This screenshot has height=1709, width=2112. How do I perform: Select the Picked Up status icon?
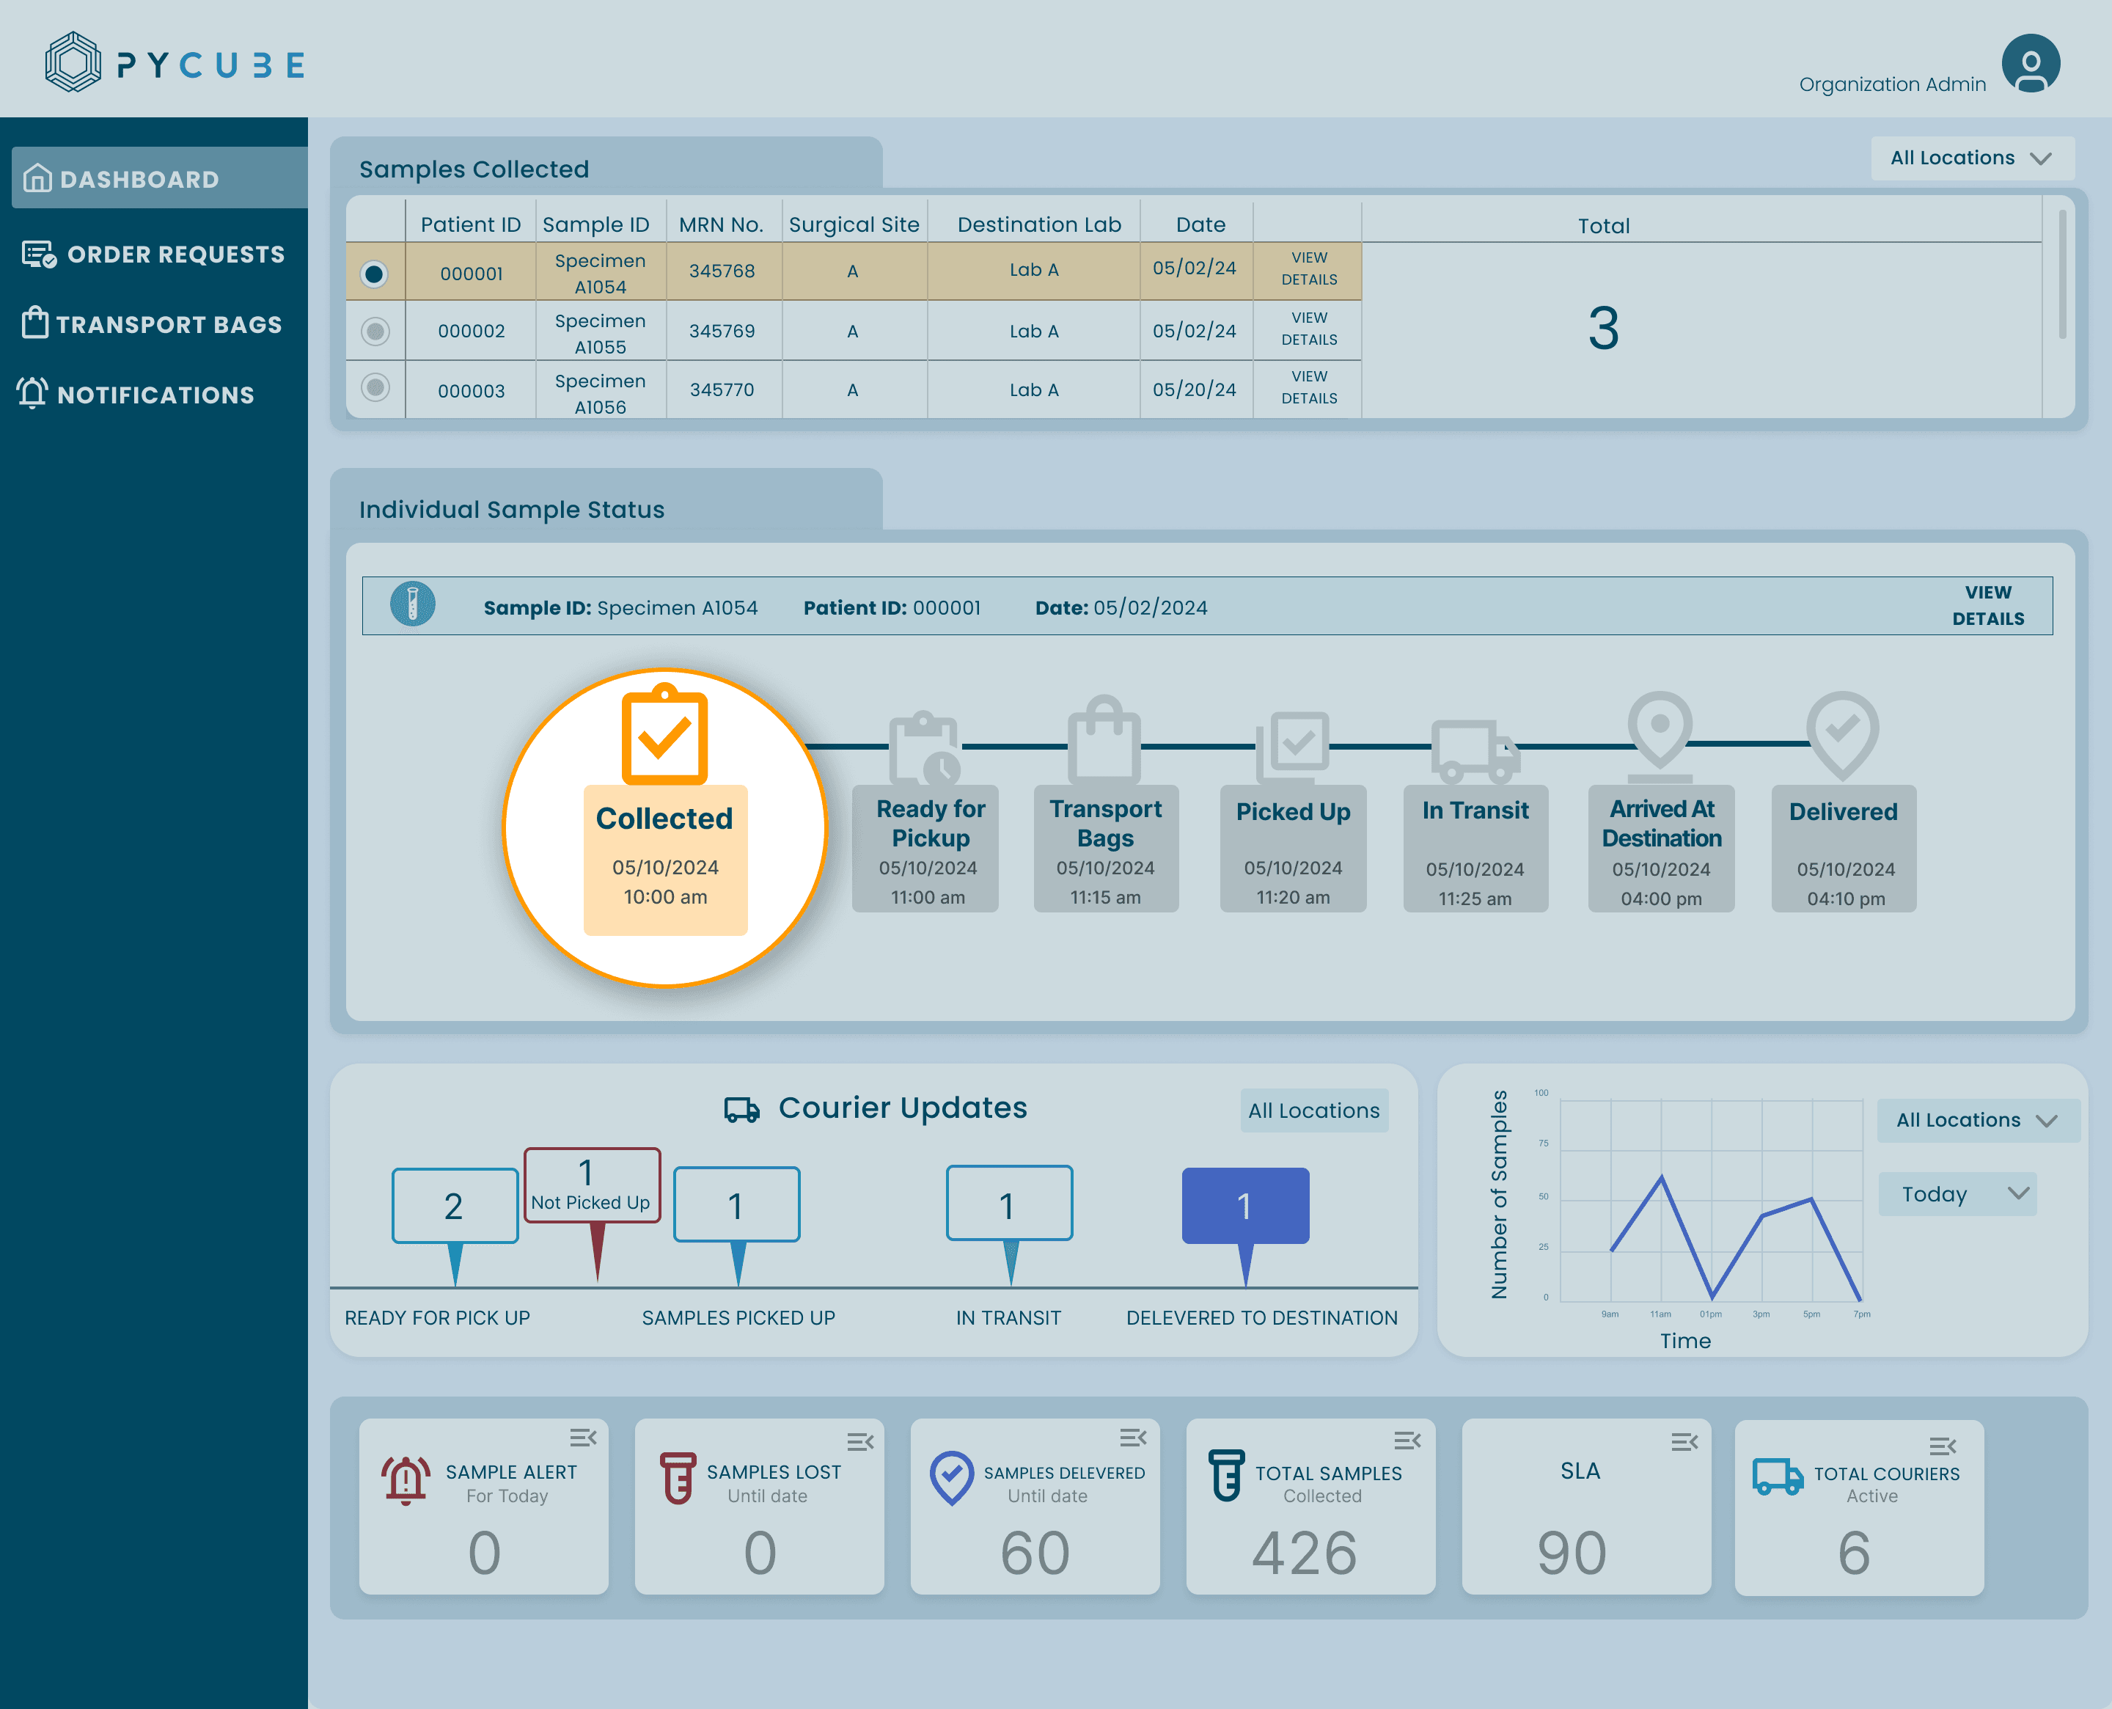[x=1292, y=747]
